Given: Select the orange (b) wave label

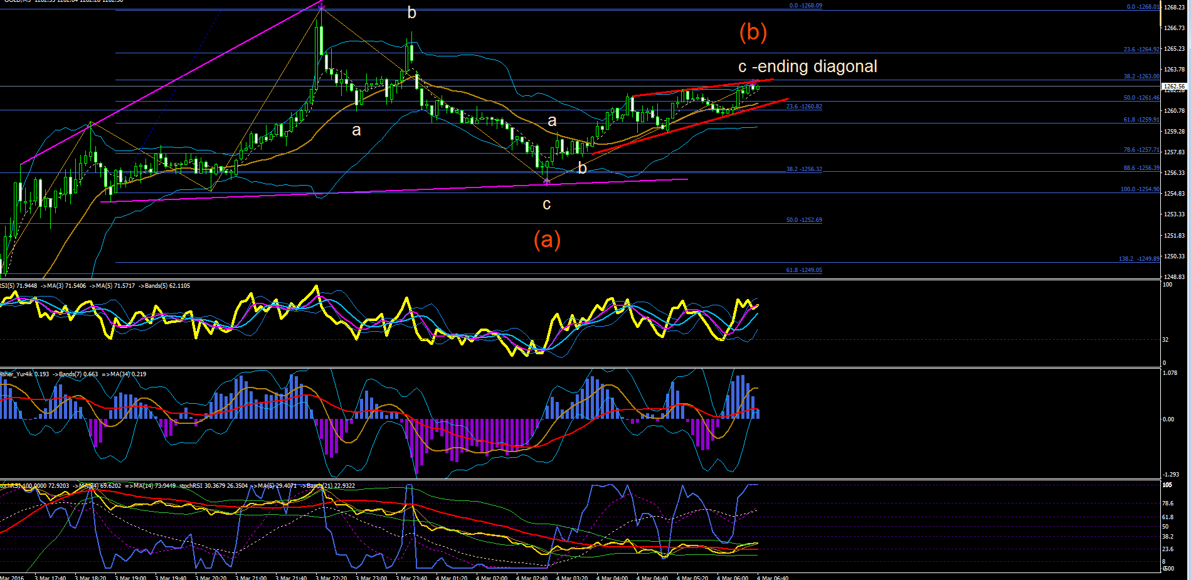Looking at the screenshot, I should pos(753,32).
